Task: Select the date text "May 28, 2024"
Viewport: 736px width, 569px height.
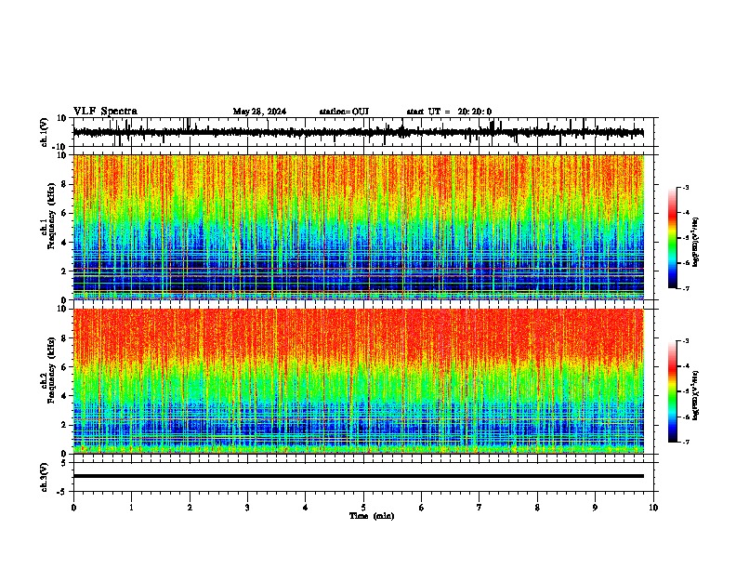Action: 259,112
